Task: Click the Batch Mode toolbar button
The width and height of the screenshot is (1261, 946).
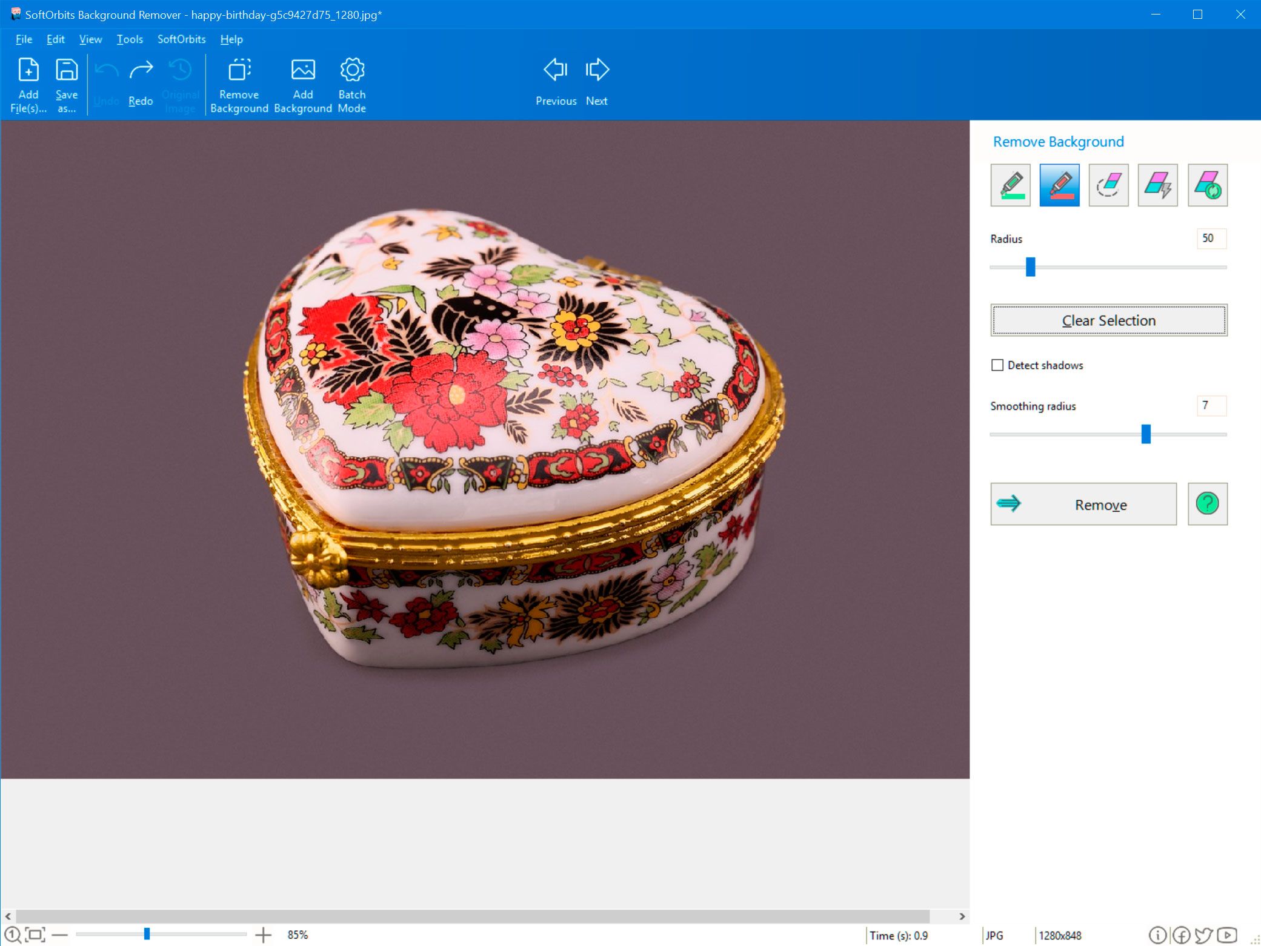Action: click(351, 84)
